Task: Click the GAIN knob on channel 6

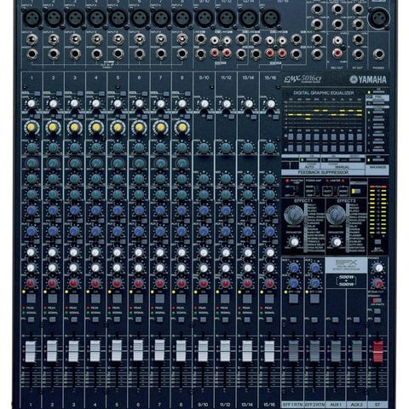Action: pos(139,104)
